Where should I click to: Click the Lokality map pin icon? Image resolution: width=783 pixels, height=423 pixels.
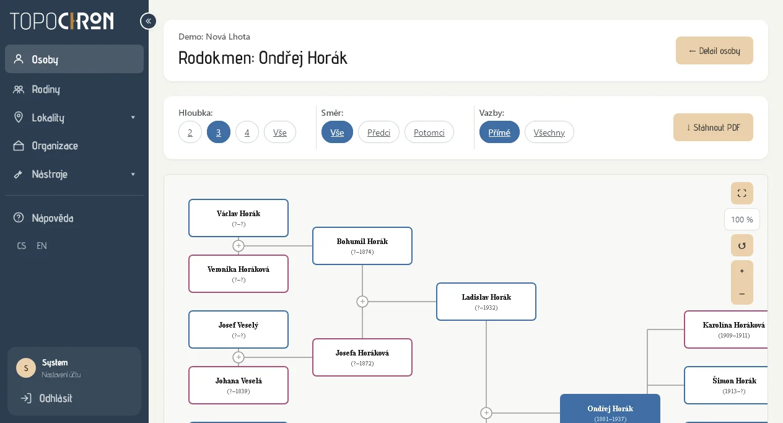(x=19, y=117)
